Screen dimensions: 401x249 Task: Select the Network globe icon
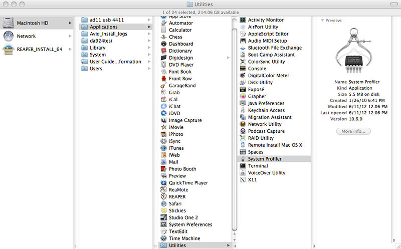9,36
